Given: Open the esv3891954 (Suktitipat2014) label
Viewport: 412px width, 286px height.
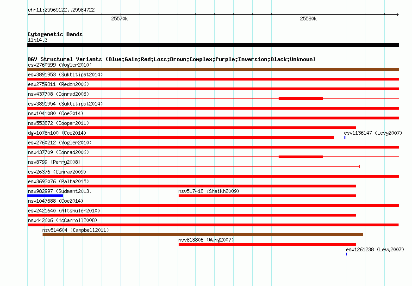Looking at the screenshot, I should [x=65, y=104].
